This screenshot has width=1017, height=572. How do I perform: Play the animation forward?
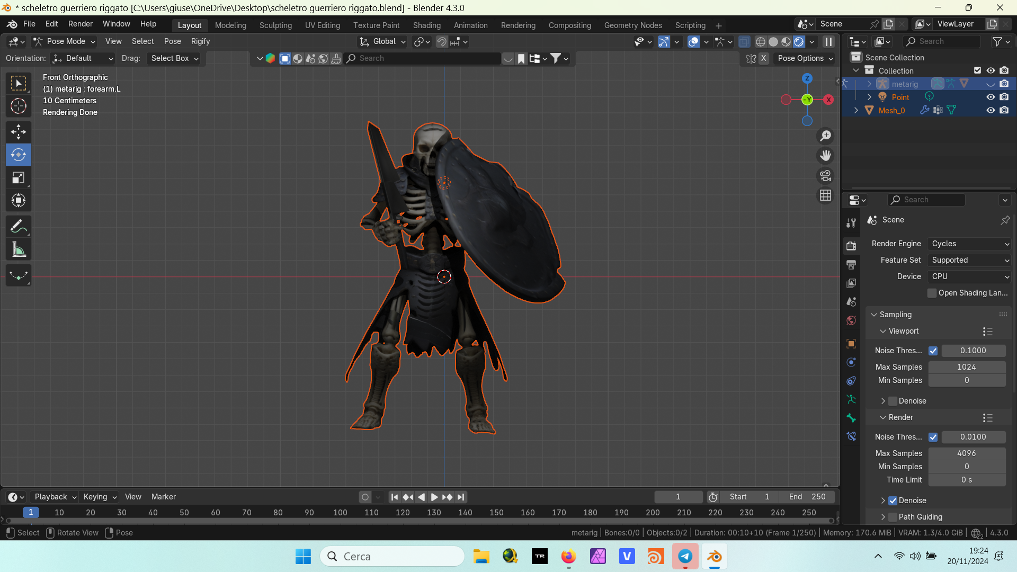[x=434, y=497]
